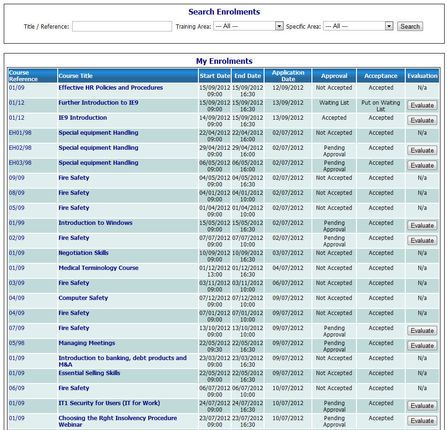Click course reference 08/09
This screenshot has width=447, height=430.
click(x=16, y=193)
